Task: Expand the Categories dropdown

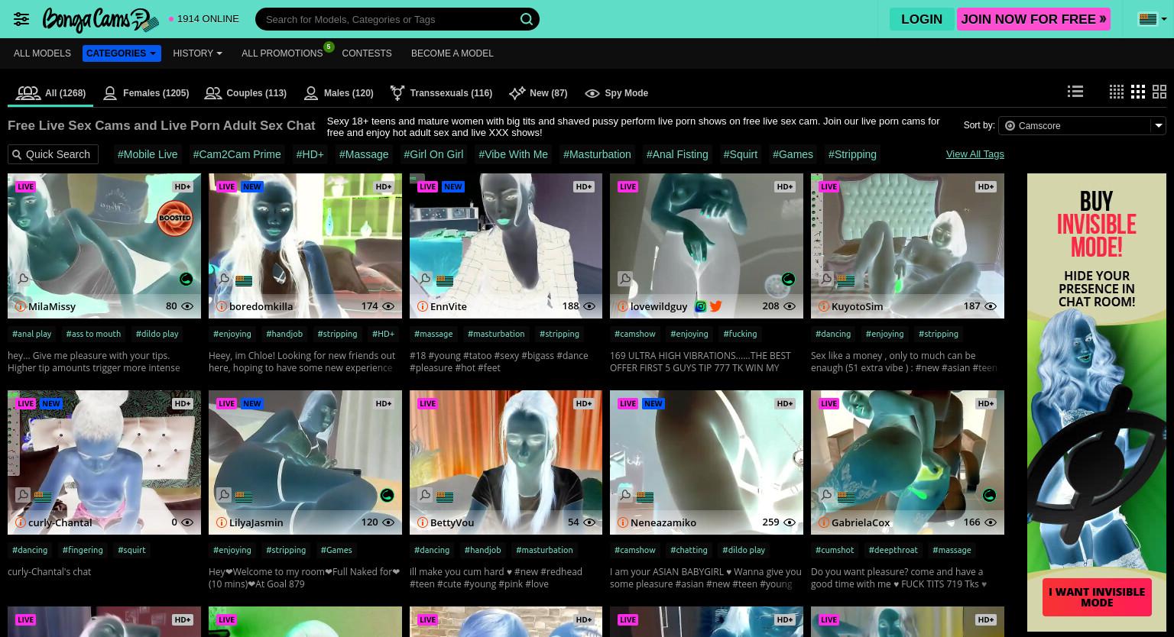Action: pos(122,53)
